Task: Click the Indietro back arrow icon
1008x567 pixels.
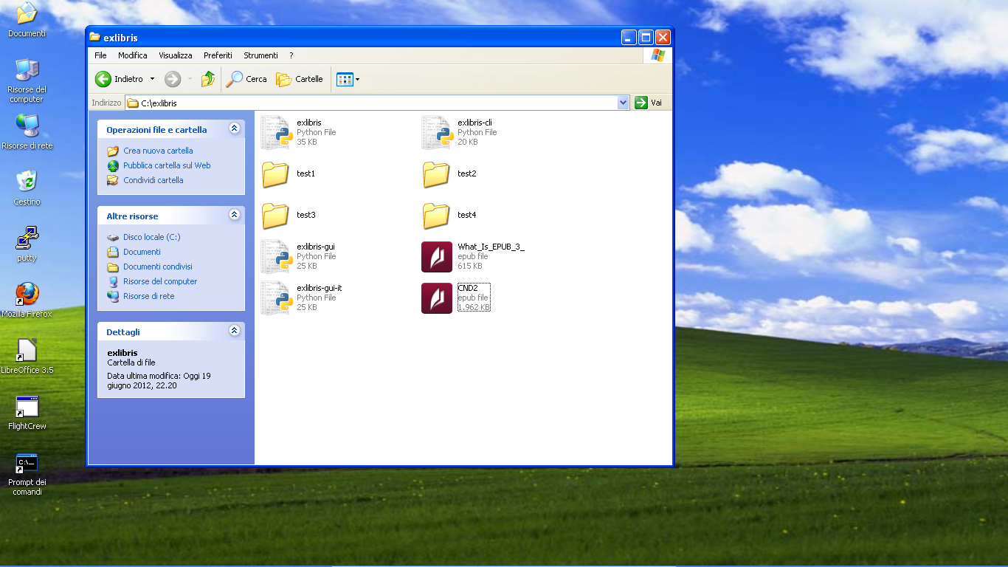Action: (x=103, y=79)
